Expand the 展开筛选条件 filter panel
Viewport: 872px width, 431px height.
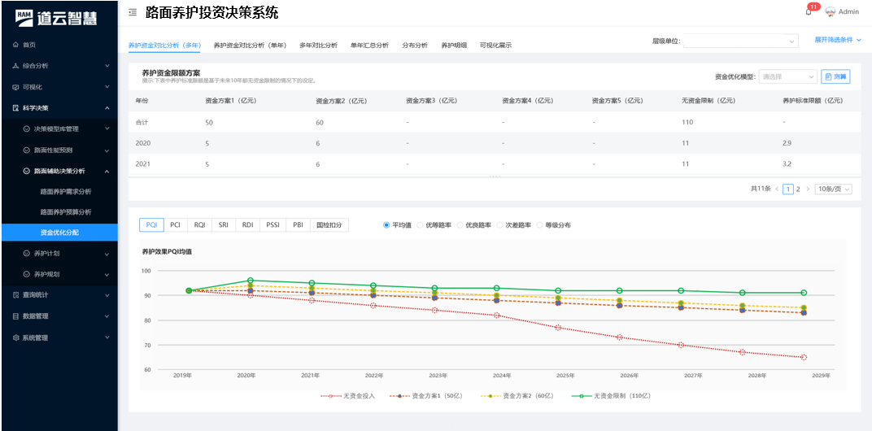(x=837, y=40)
